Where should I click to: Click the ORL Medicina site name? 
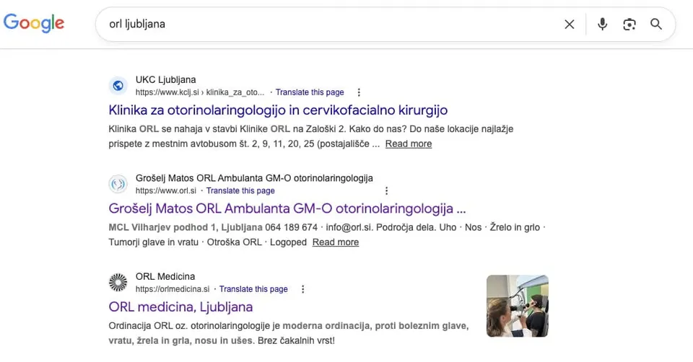[165, 276]
